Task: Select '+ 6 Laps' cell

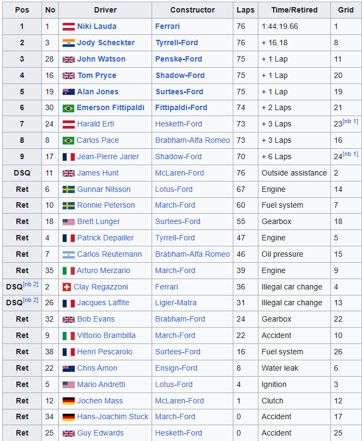Action: [294, 156]
